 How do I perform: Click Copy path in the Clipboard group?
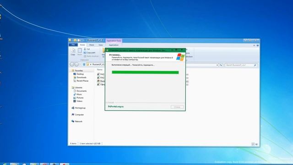click(90, 53)
